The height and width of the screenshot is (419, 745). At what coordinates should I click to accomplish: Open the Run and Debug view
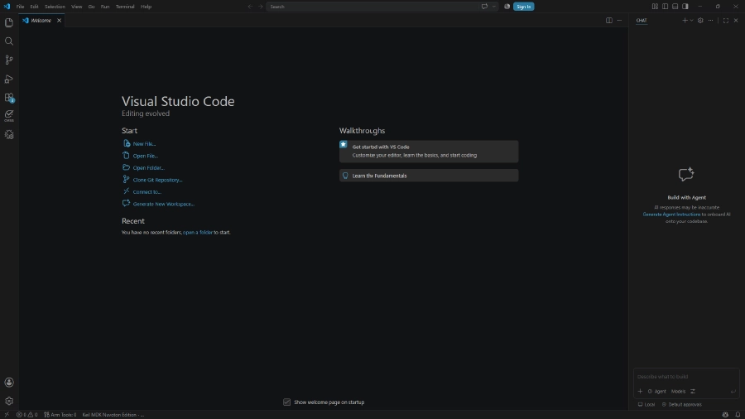[9, 79]
